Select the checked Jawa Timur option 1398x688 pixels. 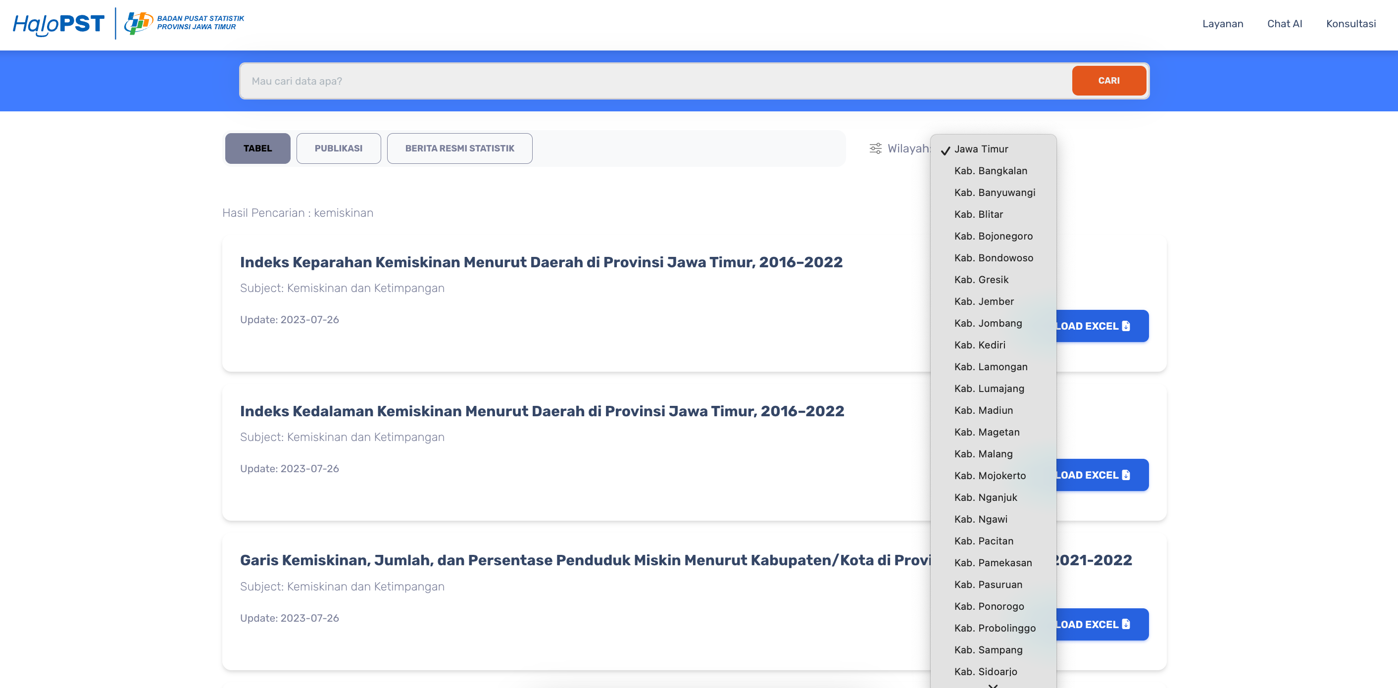pyautogui.click(x=981, y=149)
